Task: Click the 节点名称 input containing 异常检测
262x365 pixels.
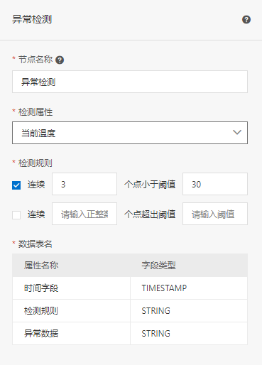Action: click(x=130, y=82)
